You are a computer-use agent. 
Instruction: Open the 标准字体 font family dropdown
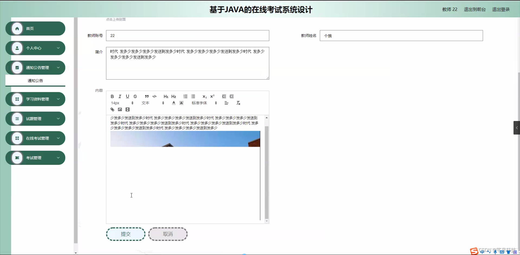tap(204, 103)
